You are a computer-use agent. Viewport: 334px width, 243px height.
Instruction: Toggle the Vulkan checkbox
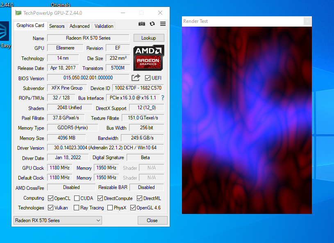(x=50, y=207)
